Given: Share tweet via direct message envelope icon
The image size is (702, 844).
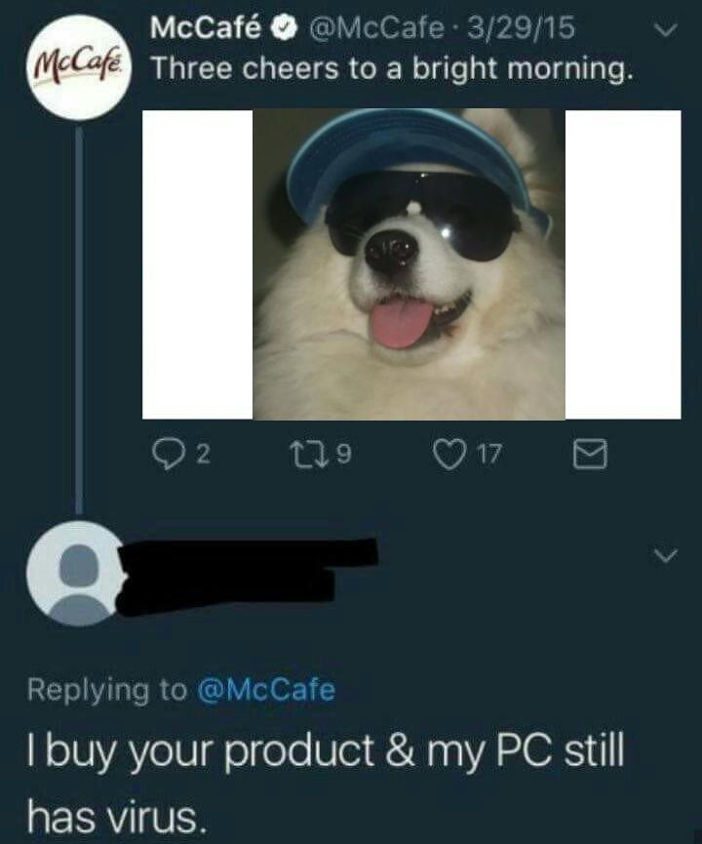Looking at the screenshot, I should tap(590, 455).
